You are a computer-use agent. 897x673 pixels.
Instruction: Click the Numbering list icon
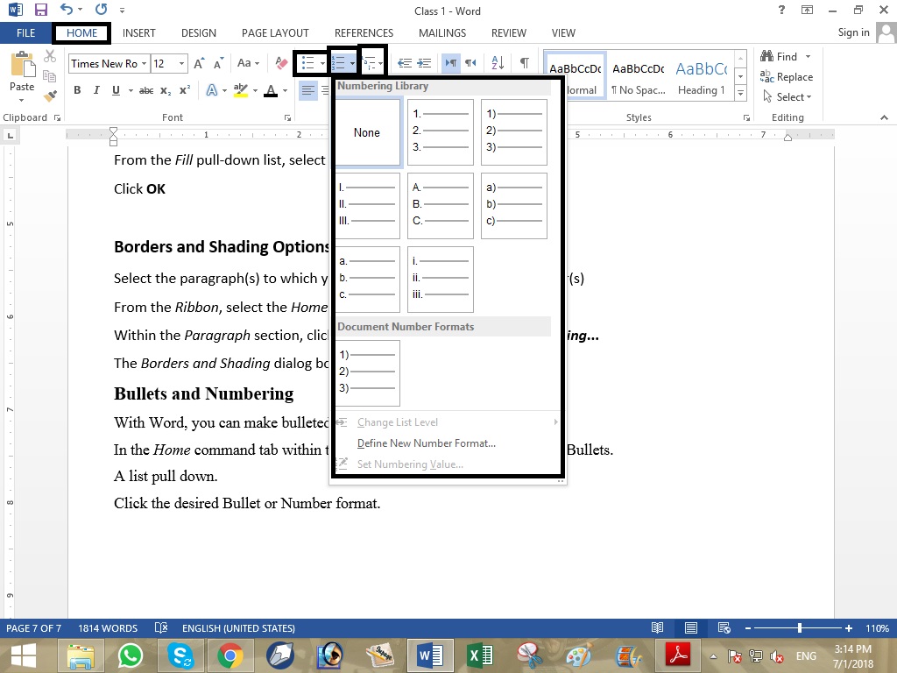(x=339, y=63)
